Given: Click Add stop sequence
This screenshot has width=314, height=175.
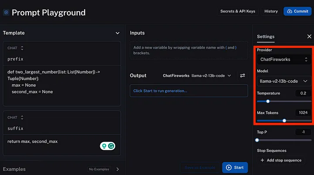Looking at the screenshot, I should (x=280, y=160).
